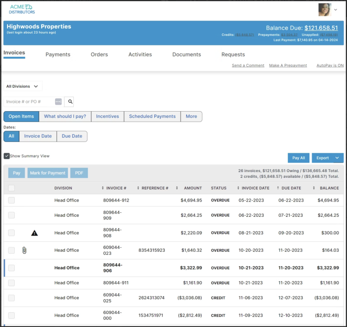Select the Scheduled Payments filter tab
The width and height of the screenshot is (347, 327).
click(152, 116)
